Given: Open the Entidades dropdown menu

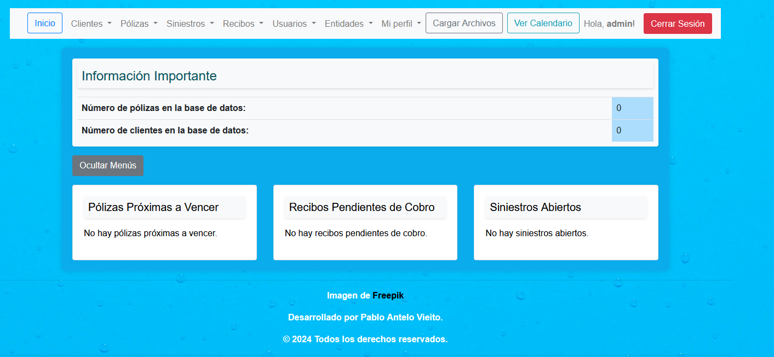Looking at the screenshot, I should tap(348, 24).
